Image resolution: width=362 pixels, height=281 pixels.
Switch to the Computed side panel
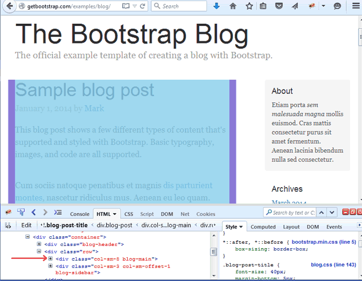[x=263, y=227]
